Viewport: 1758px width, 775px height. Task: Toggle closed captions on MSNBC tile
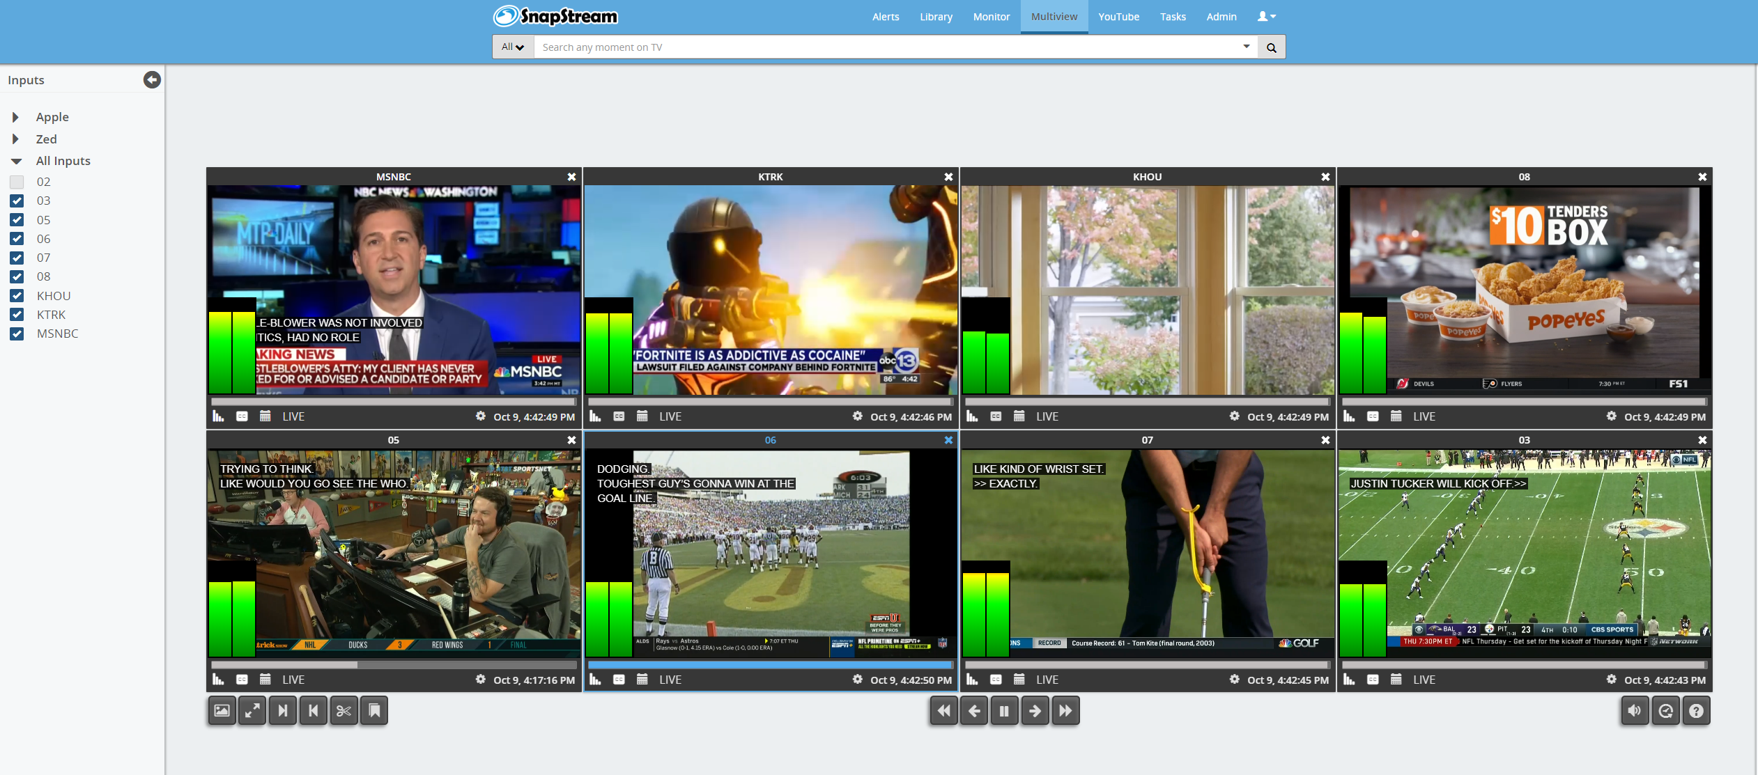[x=242, y=416]
